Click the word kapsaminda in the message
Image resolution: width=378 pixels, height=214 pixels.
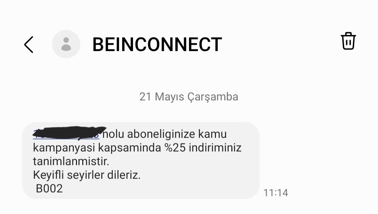129,148
